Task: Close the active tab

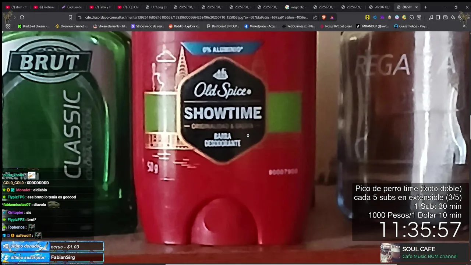Action: 417,7
